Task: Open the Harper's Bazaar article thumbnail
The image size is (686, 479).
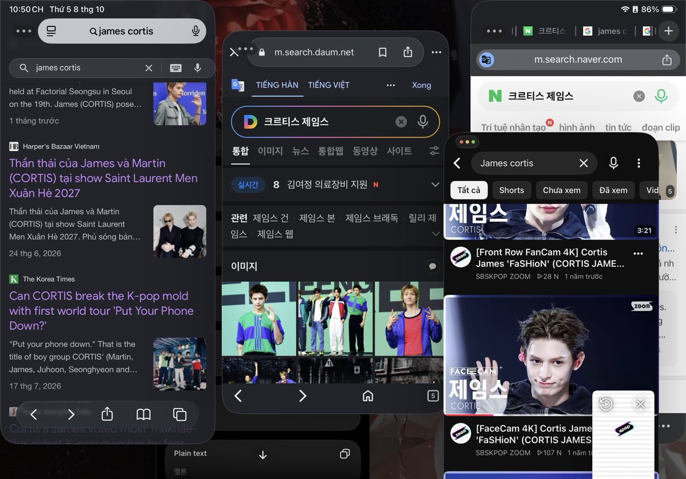Action: pyautogui.click(x=180, y=231)
